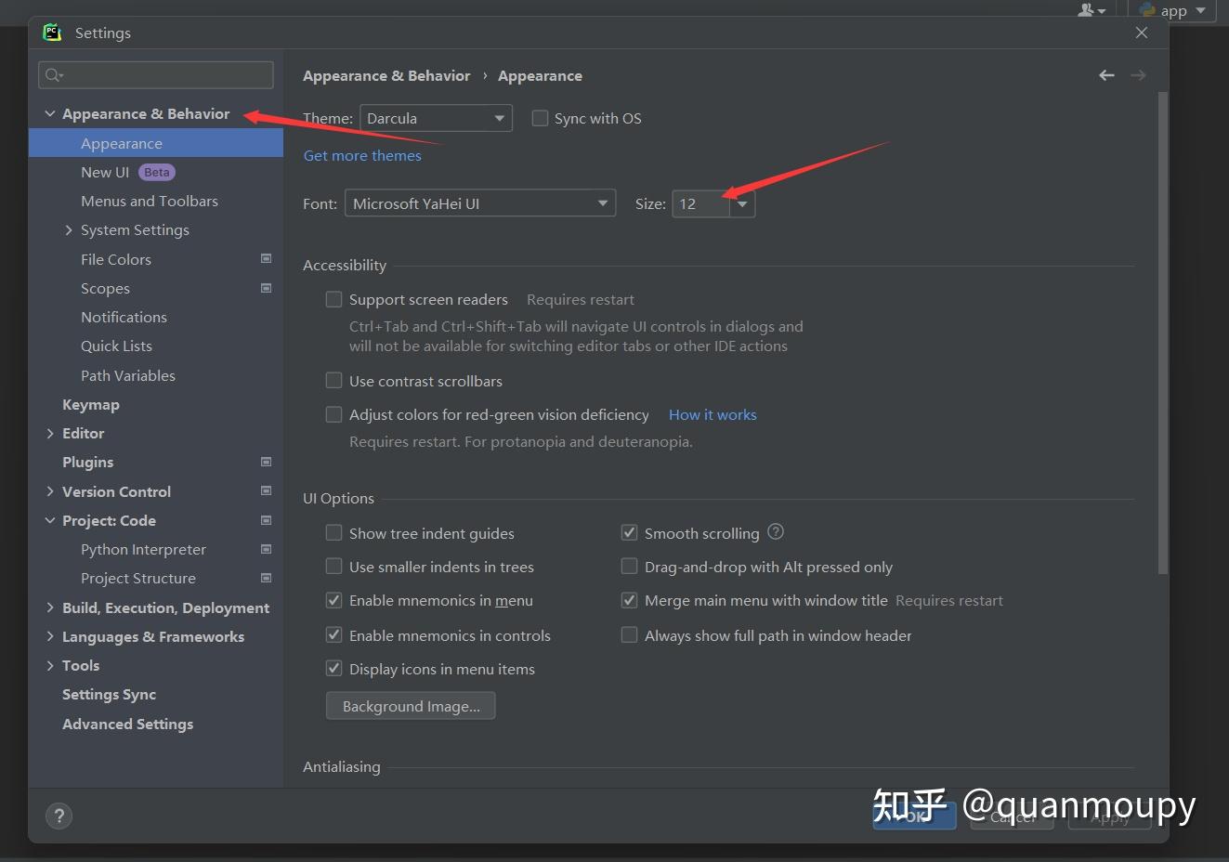Enable Support screen readers

[333, 299]
